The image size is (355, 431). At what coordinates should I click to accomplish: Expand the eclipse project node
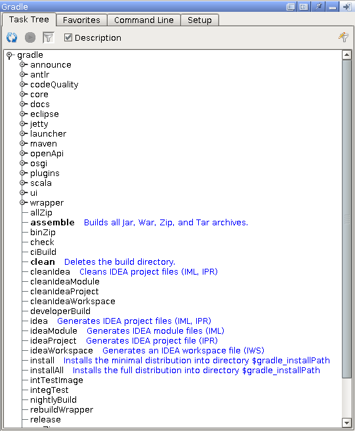point(22,114)
